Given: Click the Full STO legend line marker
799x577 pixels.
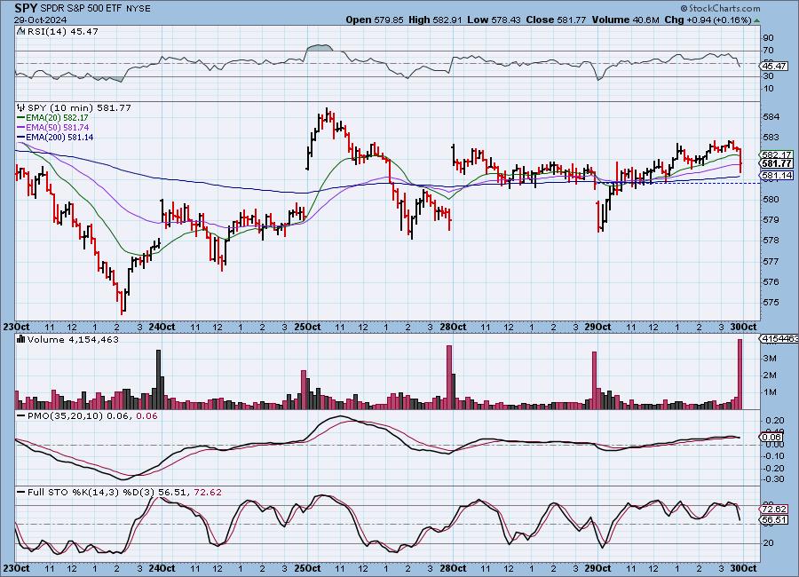Looking at the screenshot, I should pyautogui.click(x=21, y=493).
